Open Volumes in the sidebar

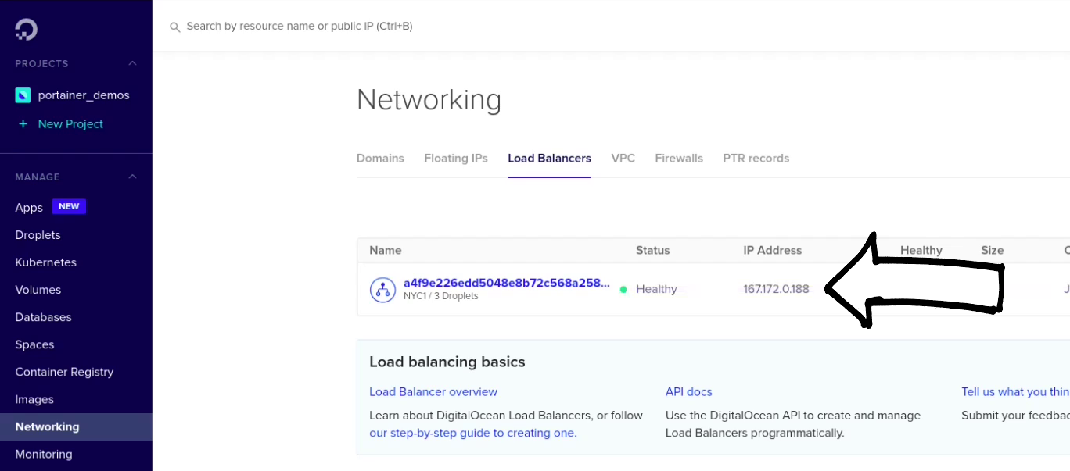coord(38,290)
